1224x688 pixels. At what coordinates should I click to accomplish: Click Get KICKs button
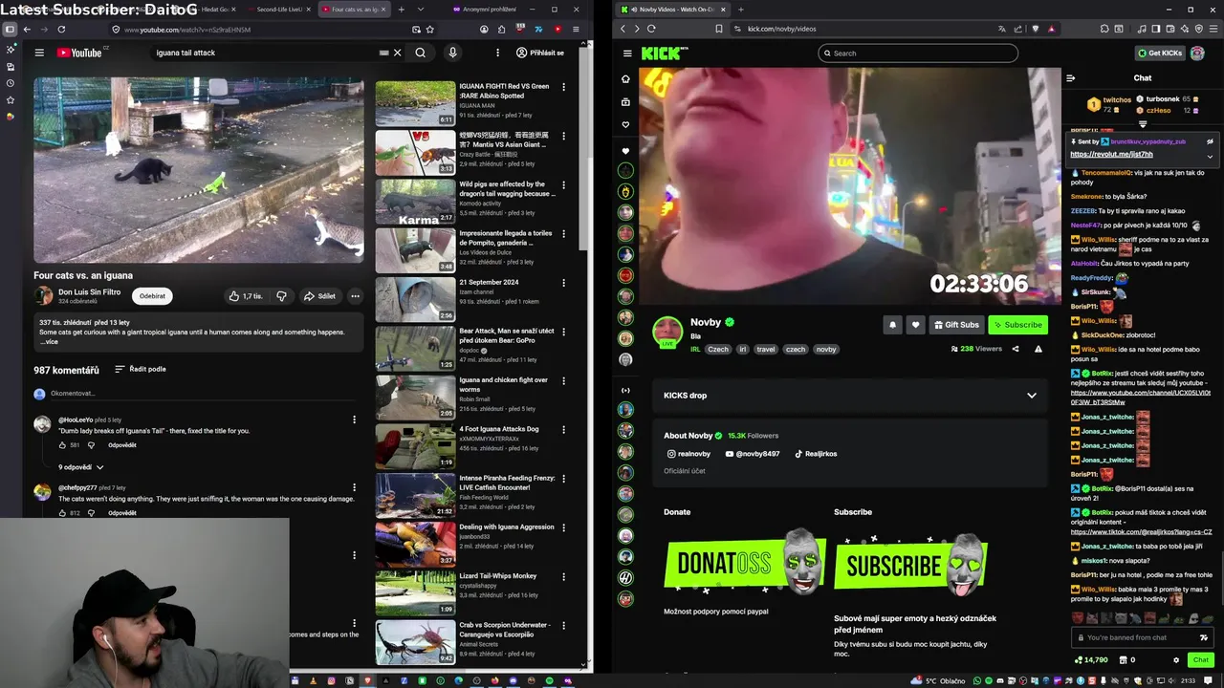click(1160, 54)
